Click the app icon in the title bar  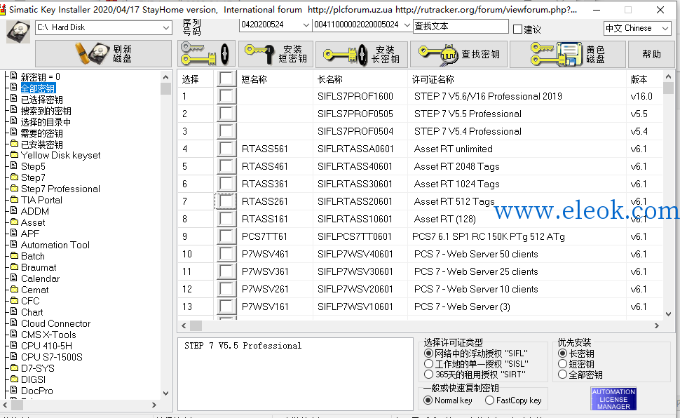pos(4,10)
